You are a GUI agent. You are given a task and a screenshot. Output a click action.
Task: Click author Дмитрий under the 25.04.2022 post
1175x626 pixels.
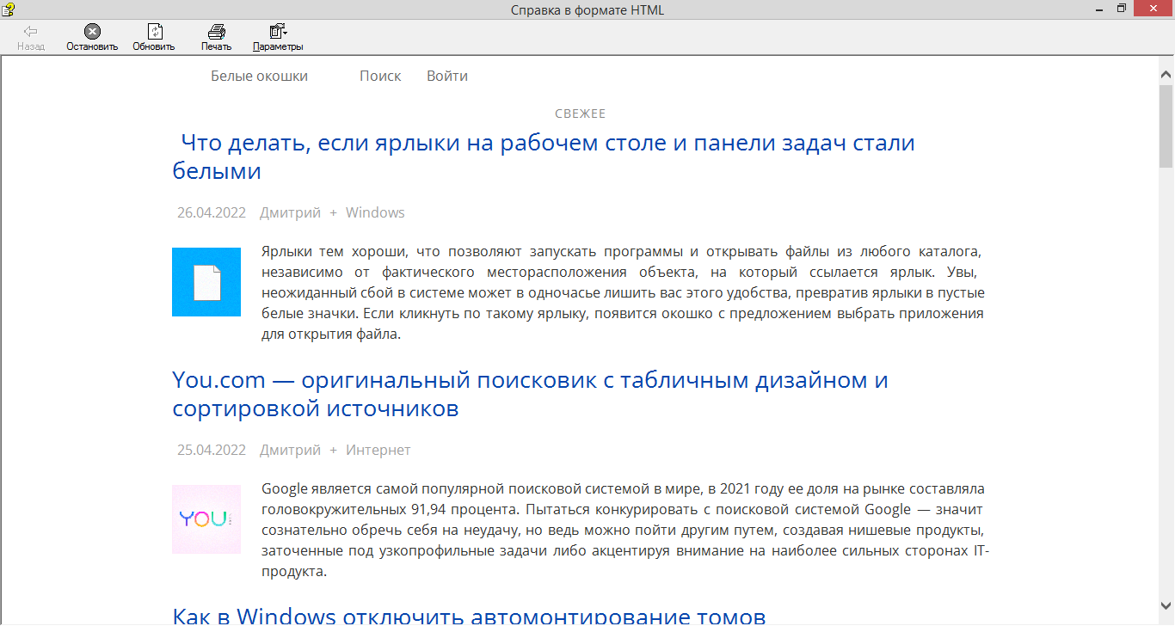(x=290, y=450)
